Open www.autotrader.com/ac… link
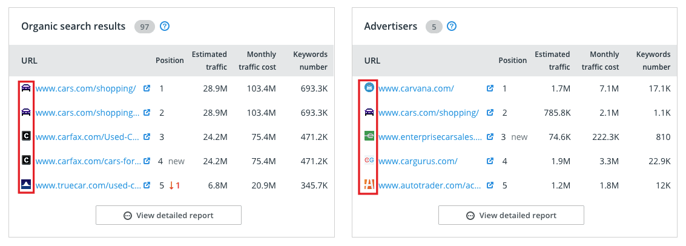Viewport: 686px width, 246px height. click(430, 185)
